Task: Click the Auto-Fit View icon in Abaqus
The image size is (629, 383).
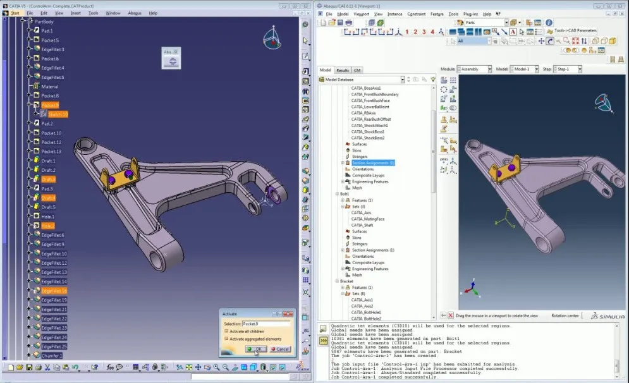Action: pyautogui.click(x=576, y=41)
